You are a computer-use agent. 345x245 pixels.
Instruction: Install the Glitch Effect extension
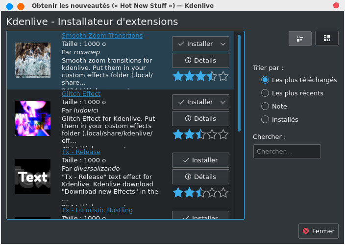pos(195,102)
